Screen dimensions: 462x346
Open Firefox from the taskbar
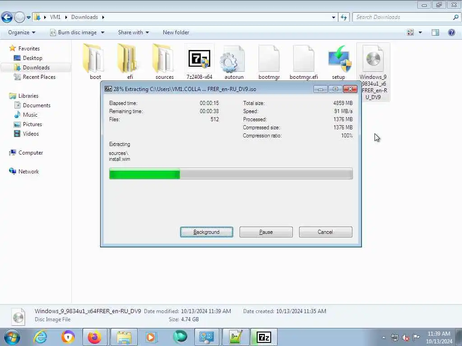94,337
